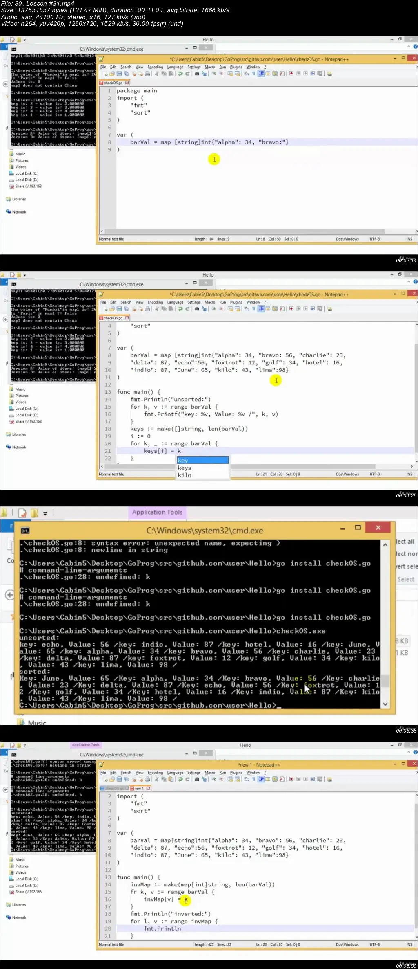The height and width of the screenshot is (969, 418).
Task: Click UTF-8 encoding status in second frame
Action: (x=375, y=474)
